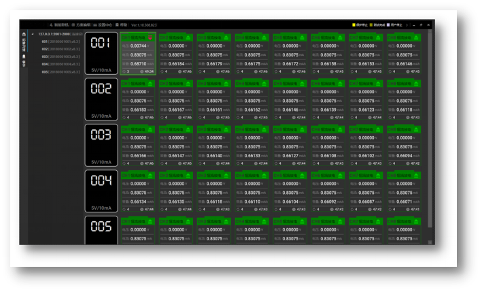Click the 005 unit card
This screenshot has width=482, height=292.
tap(101, 231)
